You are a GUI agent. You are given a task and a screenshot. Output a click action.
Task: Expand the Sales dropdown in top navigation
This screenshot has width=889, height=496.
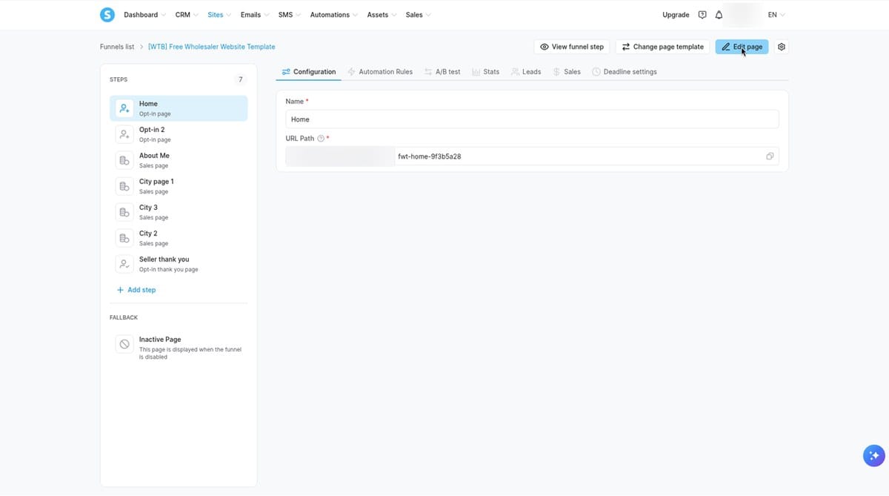(418, 15)
